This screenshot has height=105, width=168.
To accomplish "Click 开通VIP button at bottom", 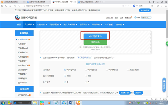I will [x=138, y=93].
